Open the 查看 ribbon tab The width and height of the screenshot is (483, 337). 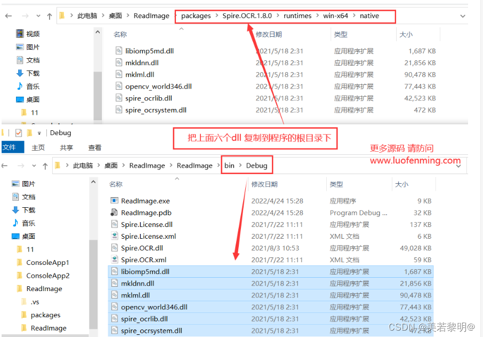(x=94, y=147)
